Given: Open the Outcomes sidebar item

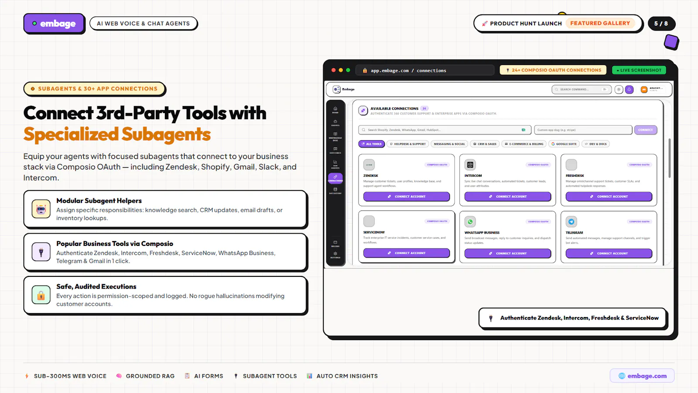Looking at the screenshot, I should coord(335,150).
